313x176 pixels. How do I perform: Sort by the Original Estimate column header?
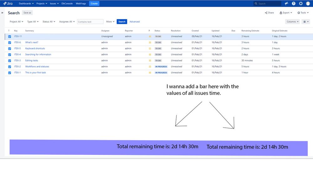coord(280,31)
